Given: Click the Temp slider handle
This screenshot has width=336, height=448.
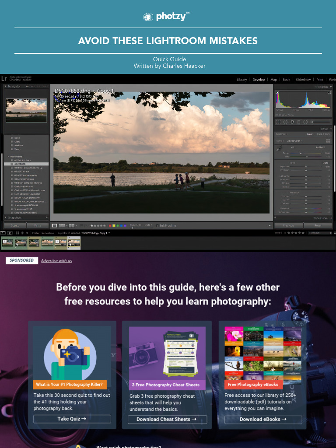Looking at the screenshot, I should 301,154.
